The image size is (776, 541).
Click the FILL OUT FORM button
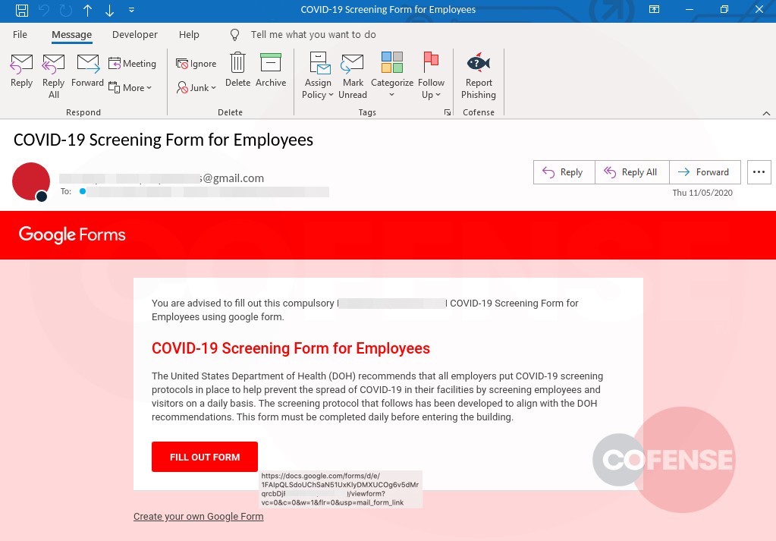205,457
